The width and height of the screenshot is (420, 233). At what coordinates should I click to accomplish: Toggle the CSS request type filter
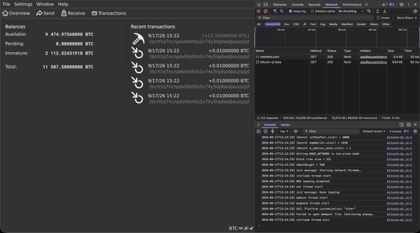pyautogui.click(x=296, y=24)
